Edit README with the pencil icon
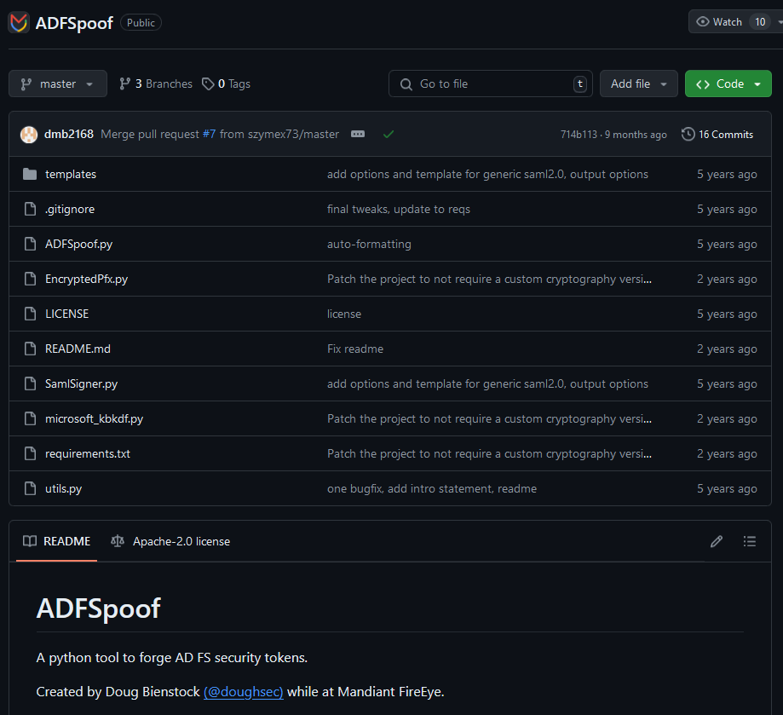The image size is (783, 715). click(716, 541)
